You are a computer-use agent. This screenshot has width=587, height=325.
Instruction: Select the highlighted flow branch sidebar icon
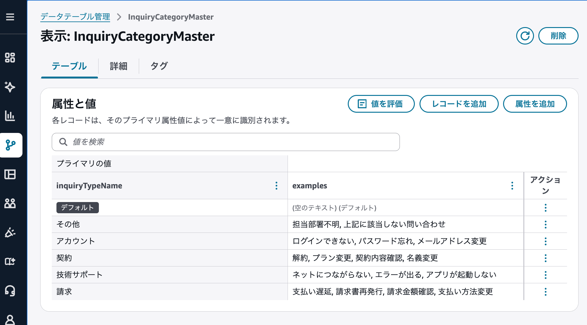pyautogui.click(x=11, y=145)
